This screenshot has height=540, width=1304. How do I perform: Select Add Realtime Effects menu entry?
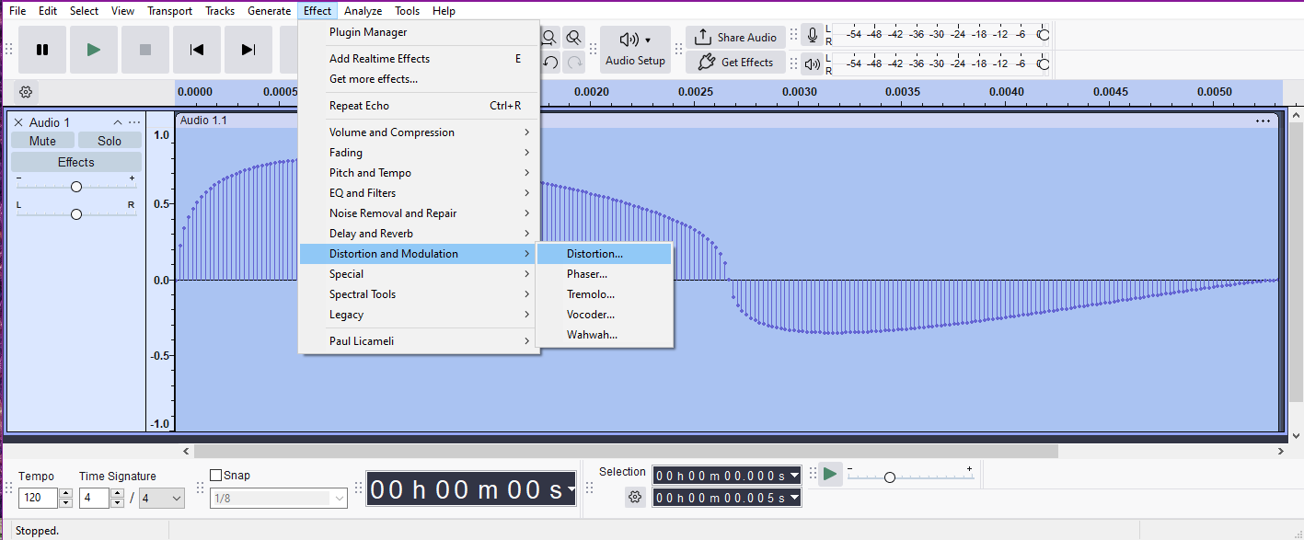419,59
